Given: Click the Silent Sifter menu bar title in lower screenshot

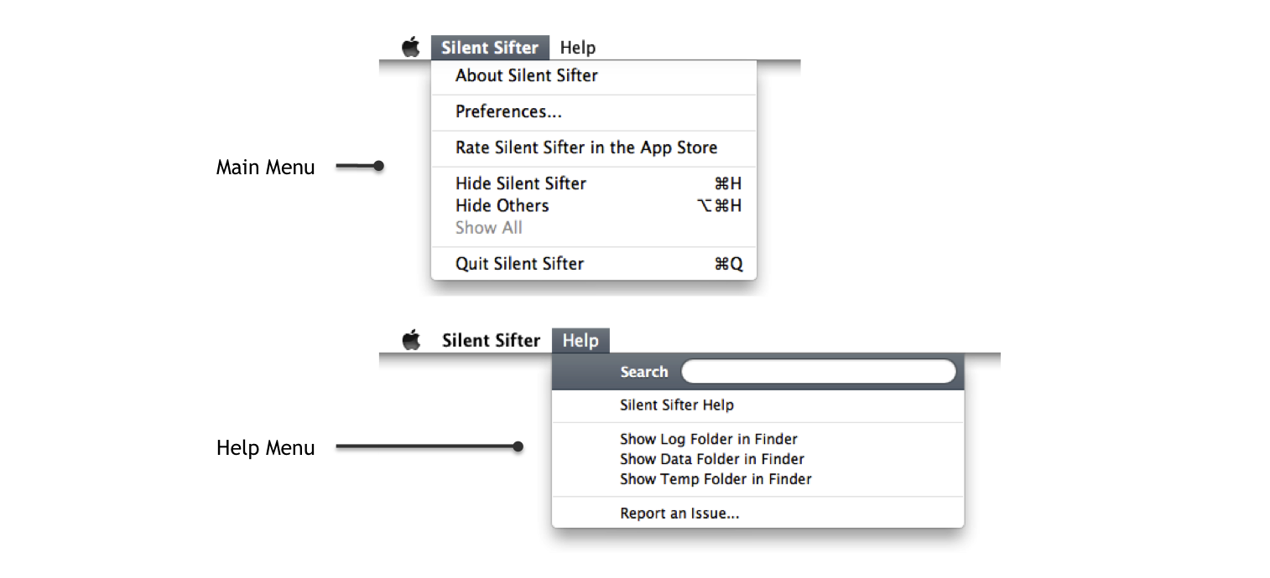Looking at the screenshot, I should (491, 340).
